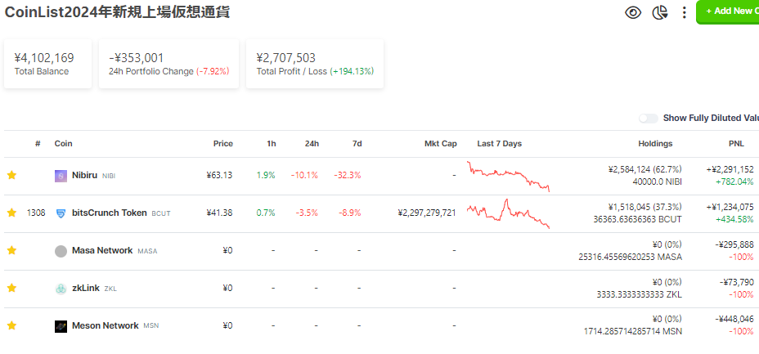Sort by 7d change column header
Screen dimensions: 759x354
tap(357, 144)
